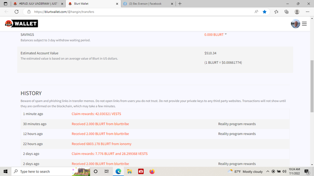Open a new browser tab

[x=180, y=4]
